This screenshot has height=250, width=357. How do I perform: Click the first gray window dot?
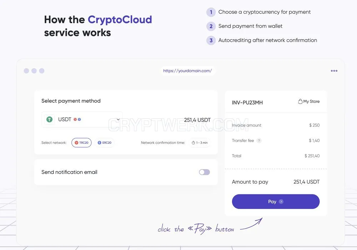[26, 71]
